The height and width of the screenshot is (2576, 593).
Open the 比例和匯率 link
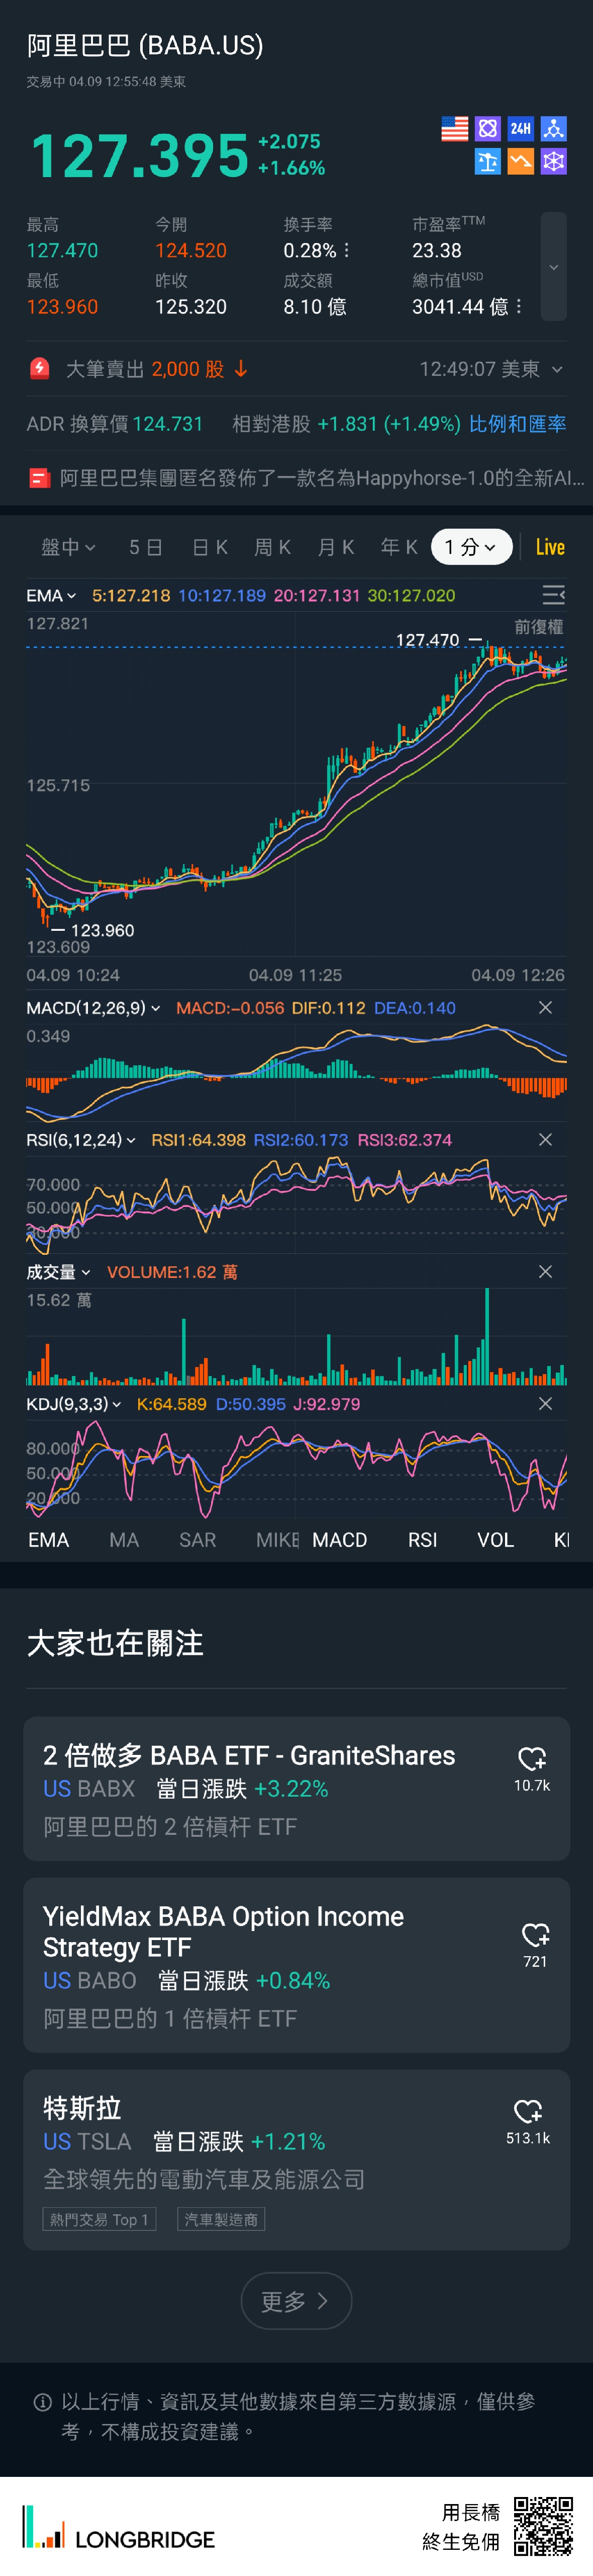pos(517,424)
